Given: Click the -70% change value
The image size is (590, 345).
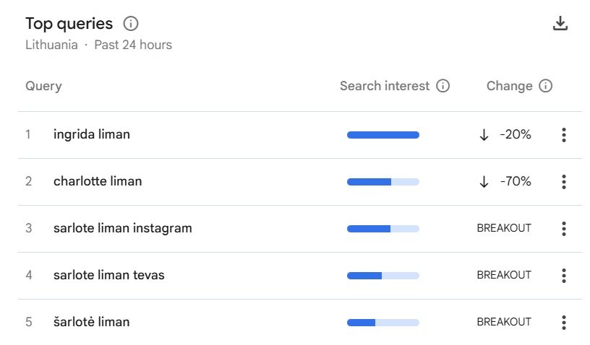Looking at the screenshot, I should tap(515, 181).
